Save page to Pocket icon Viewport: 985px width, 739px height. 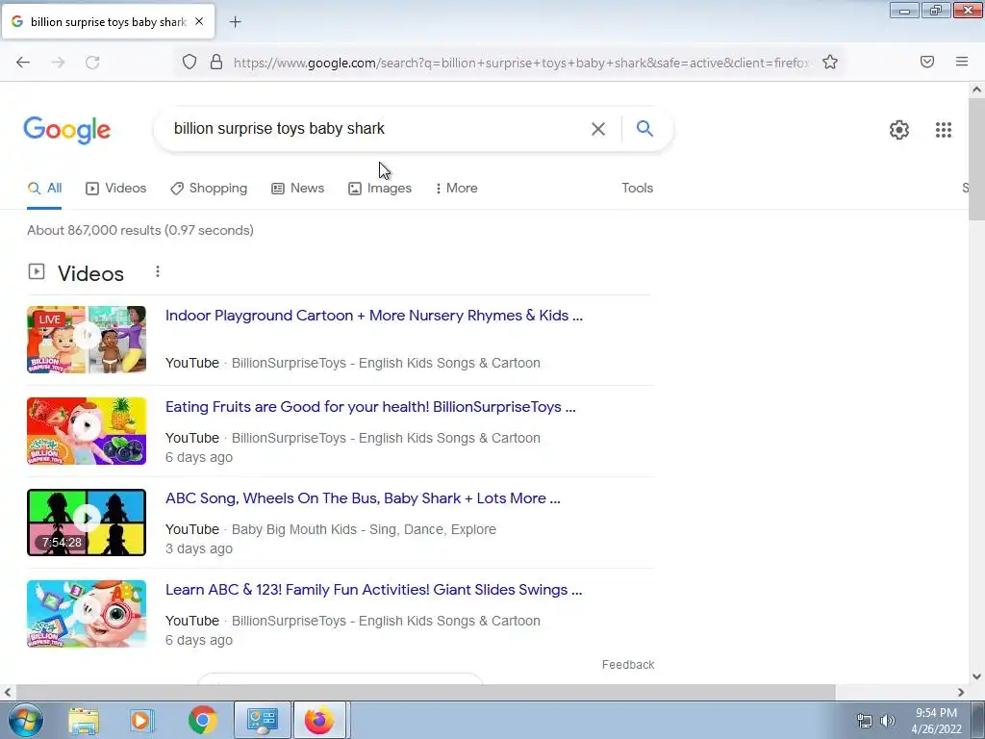pyautogui.click(x=927, y=62)
